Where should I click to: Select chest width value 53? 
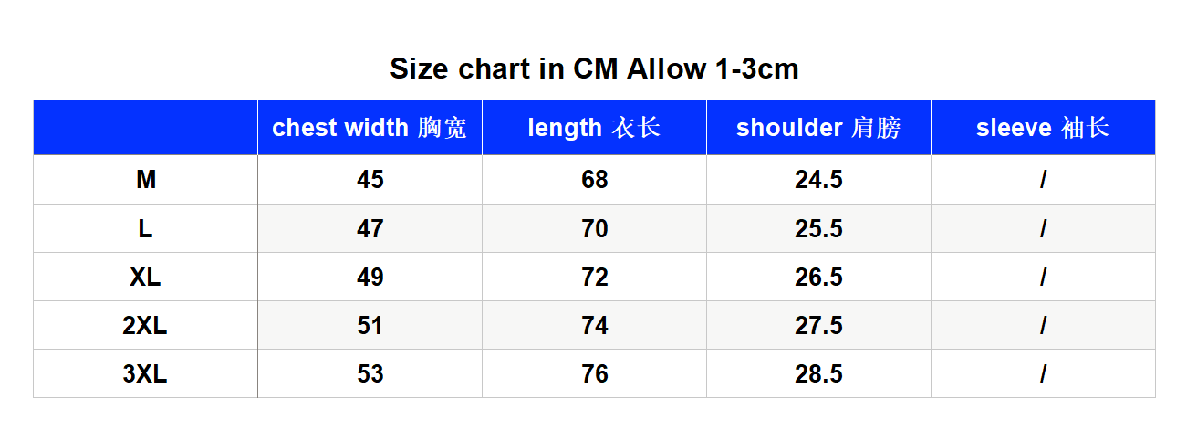pos(370,373)
